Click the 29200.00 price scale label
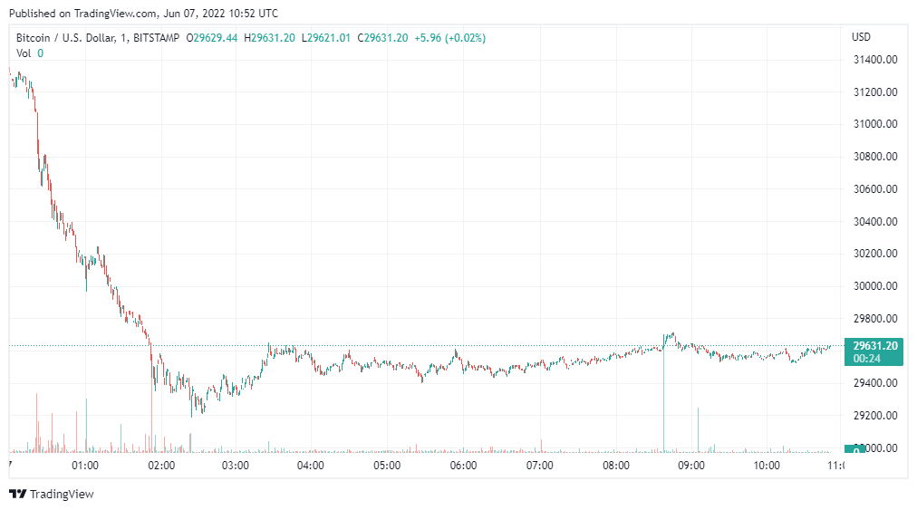Screen dimensions: 917x510 (874, 416)
